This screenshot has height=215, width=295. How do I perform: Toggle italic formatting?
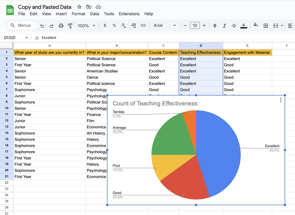click(x=224, y=26)
